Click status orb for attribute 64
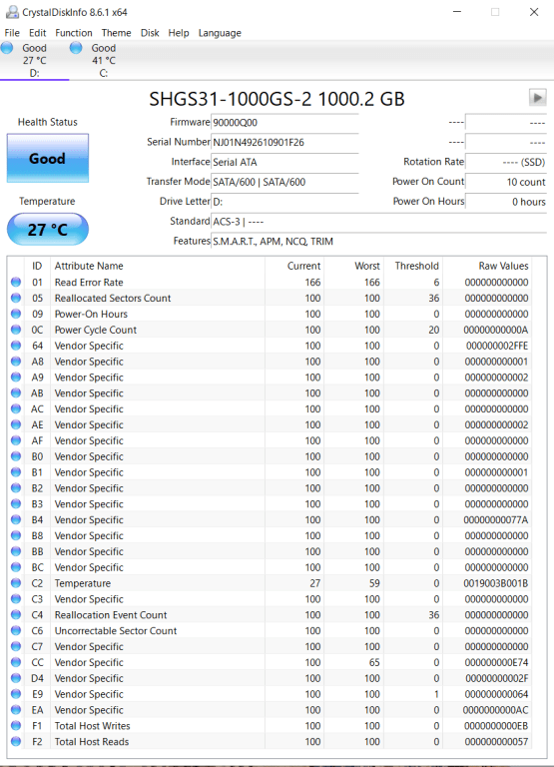Screen dimensions: 554x767 click(16, 346)
